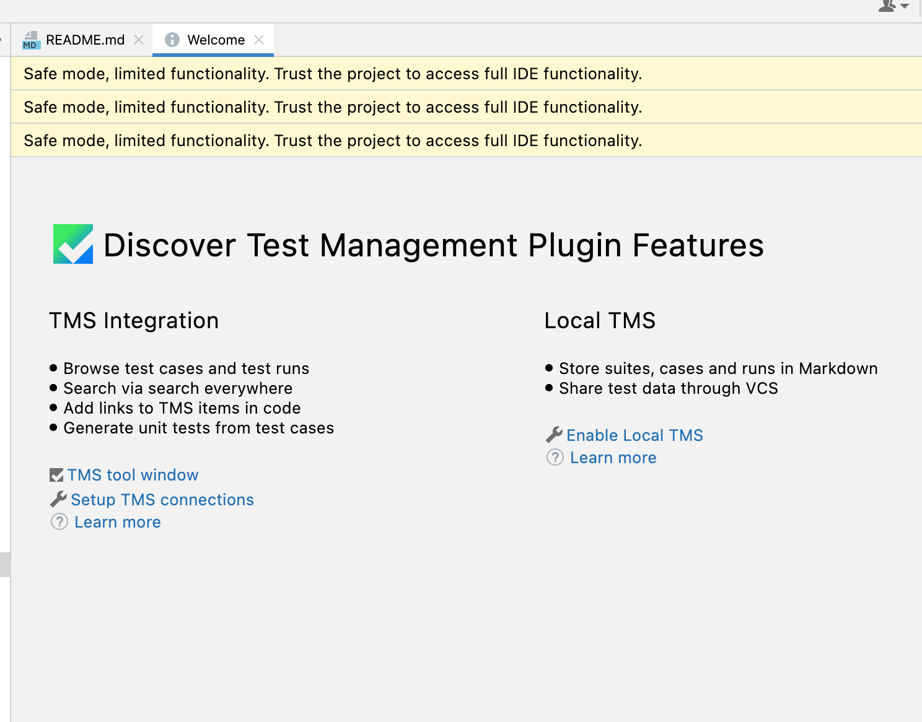This screenshot has width=922, height=722.
Task: Enable Local TMS via the link
Action: click(634, 435)
